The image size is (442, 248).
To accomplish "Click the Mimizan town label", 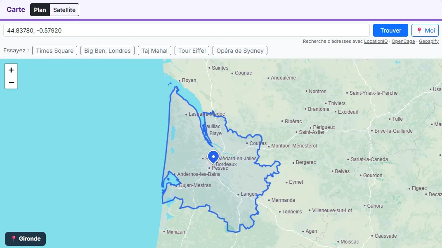I will (x=176, y=232).
